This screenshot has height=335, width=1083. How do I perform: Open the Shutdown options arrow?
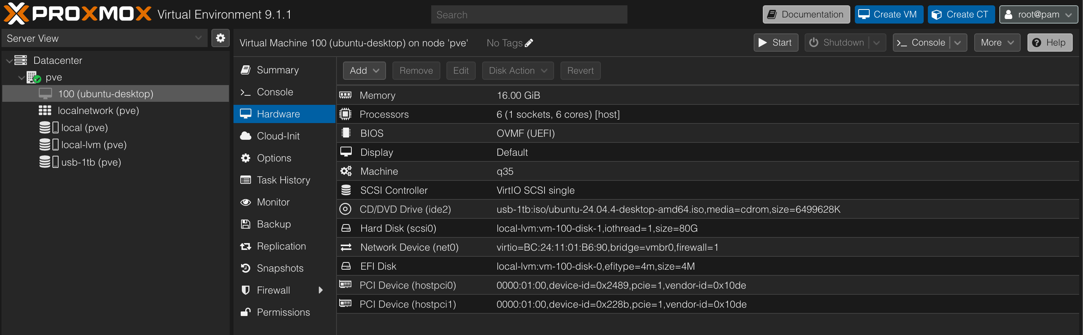[x=877, y=43]
